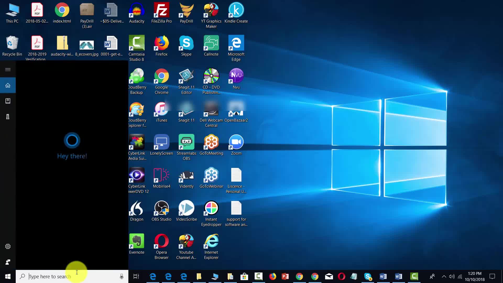Select YT Graphics Maker shortcut
503x283 pixels.
(x=211, y=15)
